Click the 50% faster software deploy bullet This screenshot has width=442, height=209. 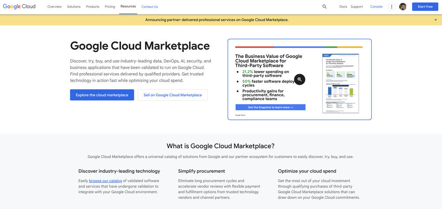pyautogui.click(x=268, y=83)
